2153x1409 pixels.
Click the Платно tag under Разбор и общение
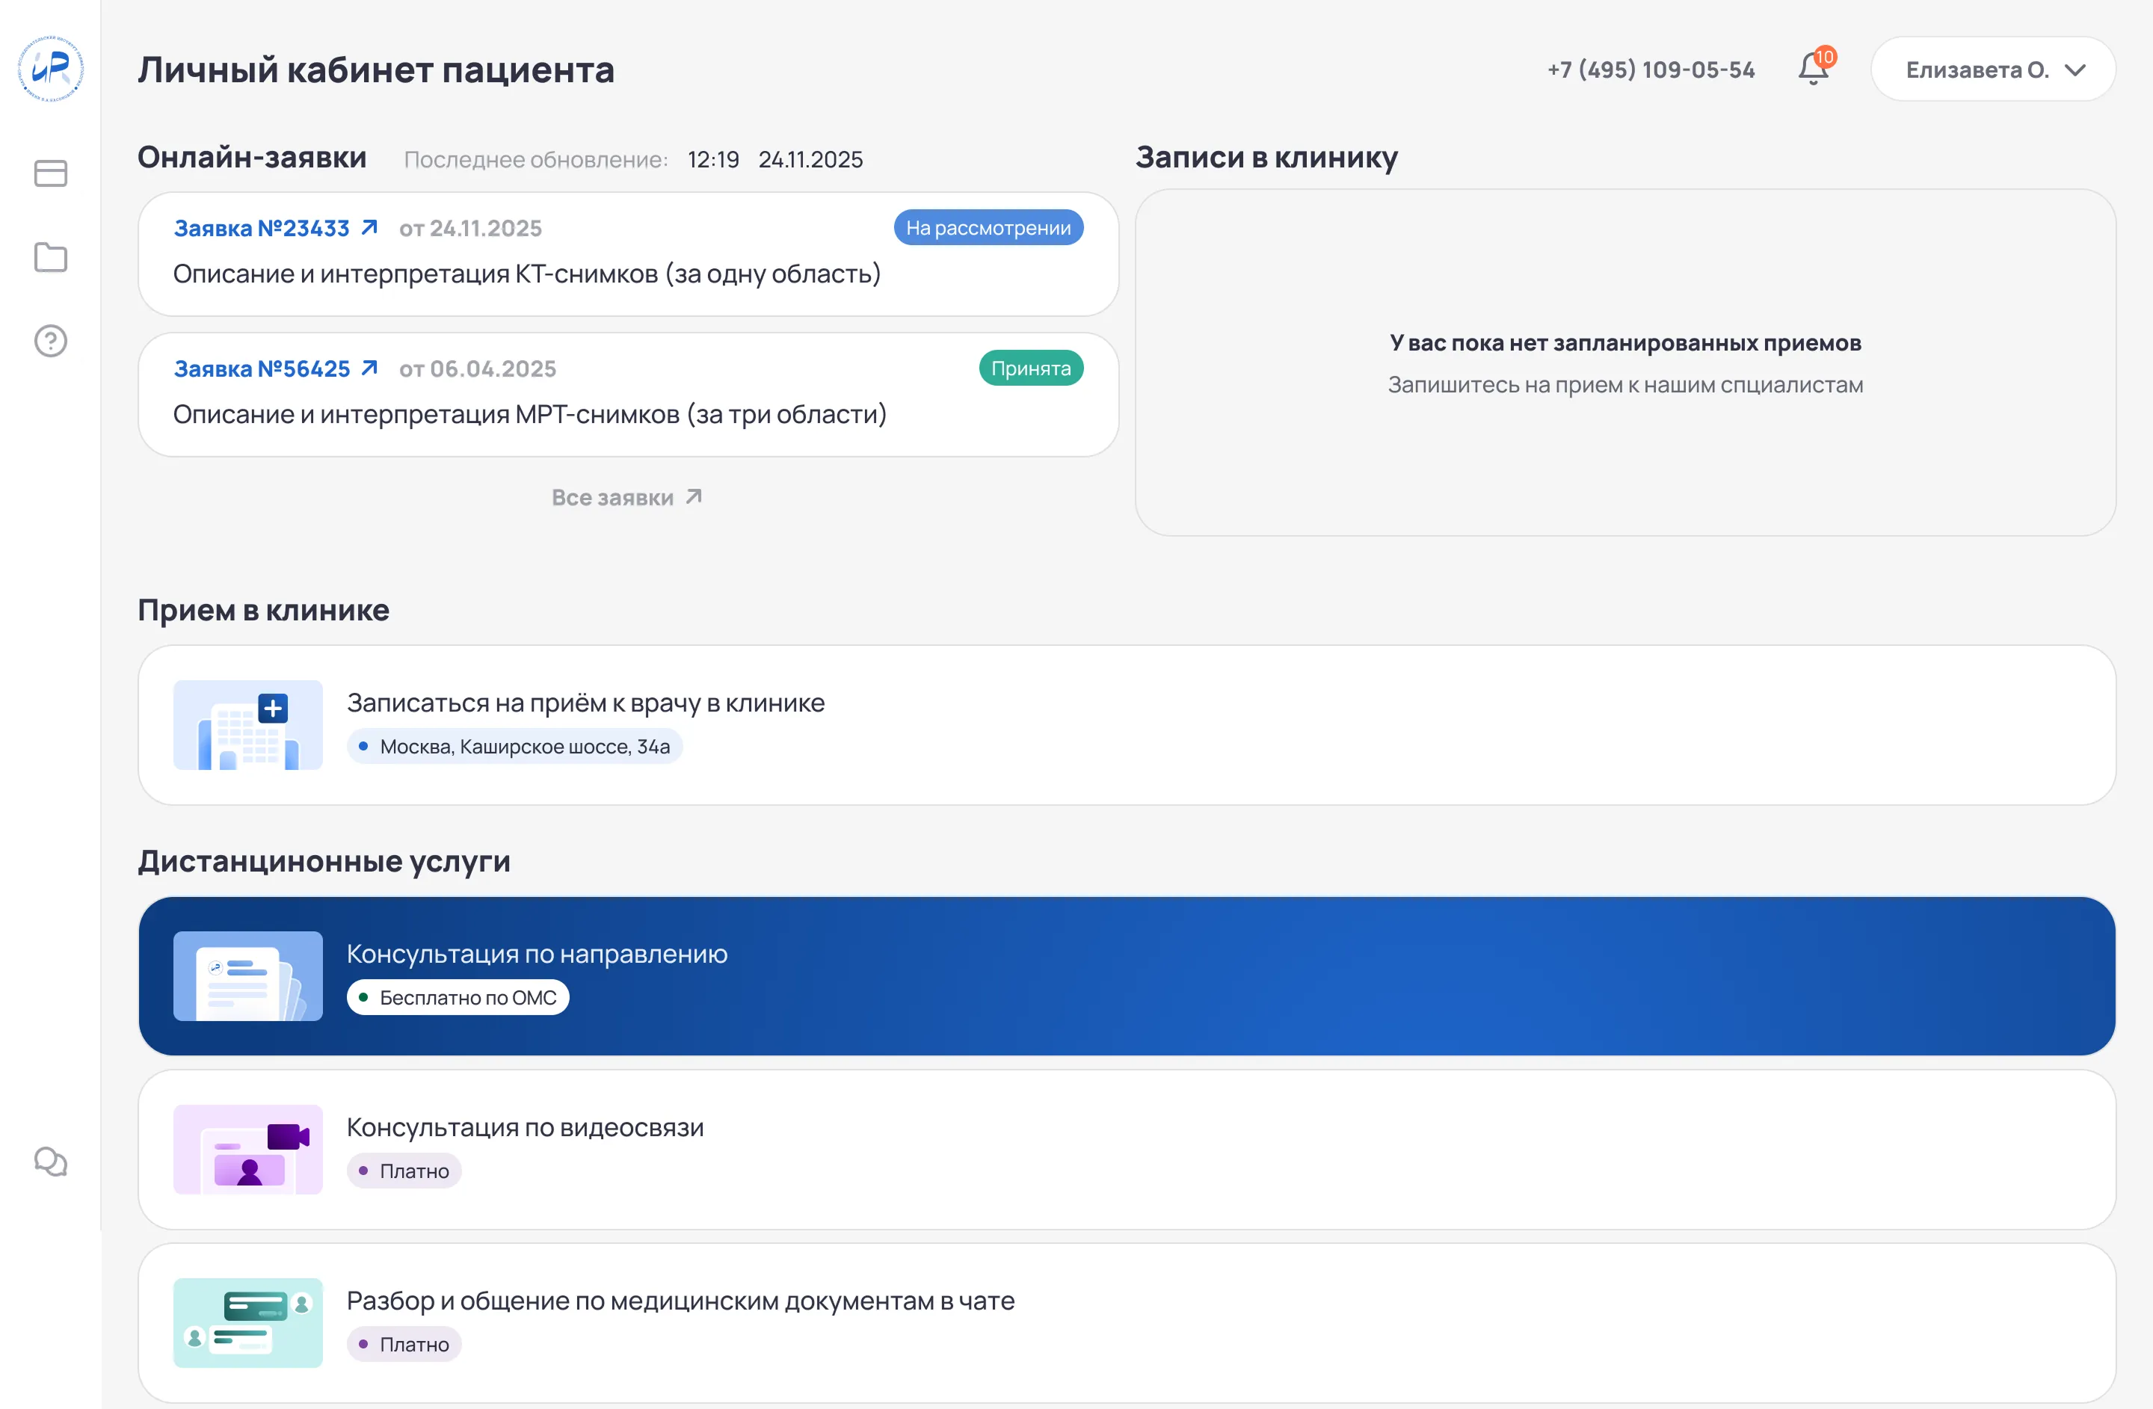(x=404, y=1345)
